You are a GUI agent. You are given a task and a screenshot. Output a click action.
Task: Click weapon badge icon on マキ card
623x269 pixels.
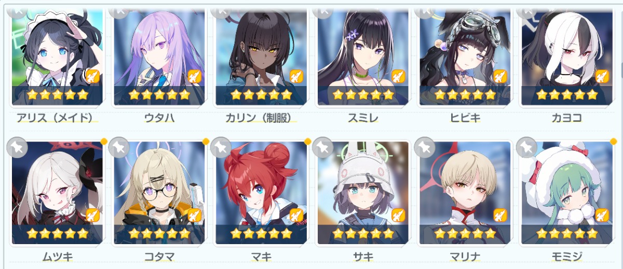coord(296,215)
